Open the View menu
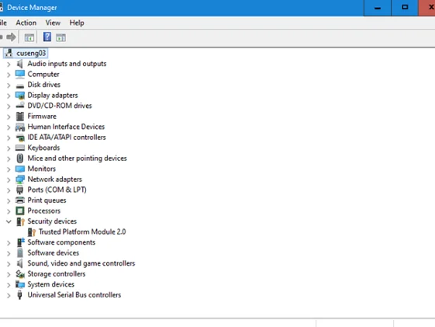 [53, 23]
